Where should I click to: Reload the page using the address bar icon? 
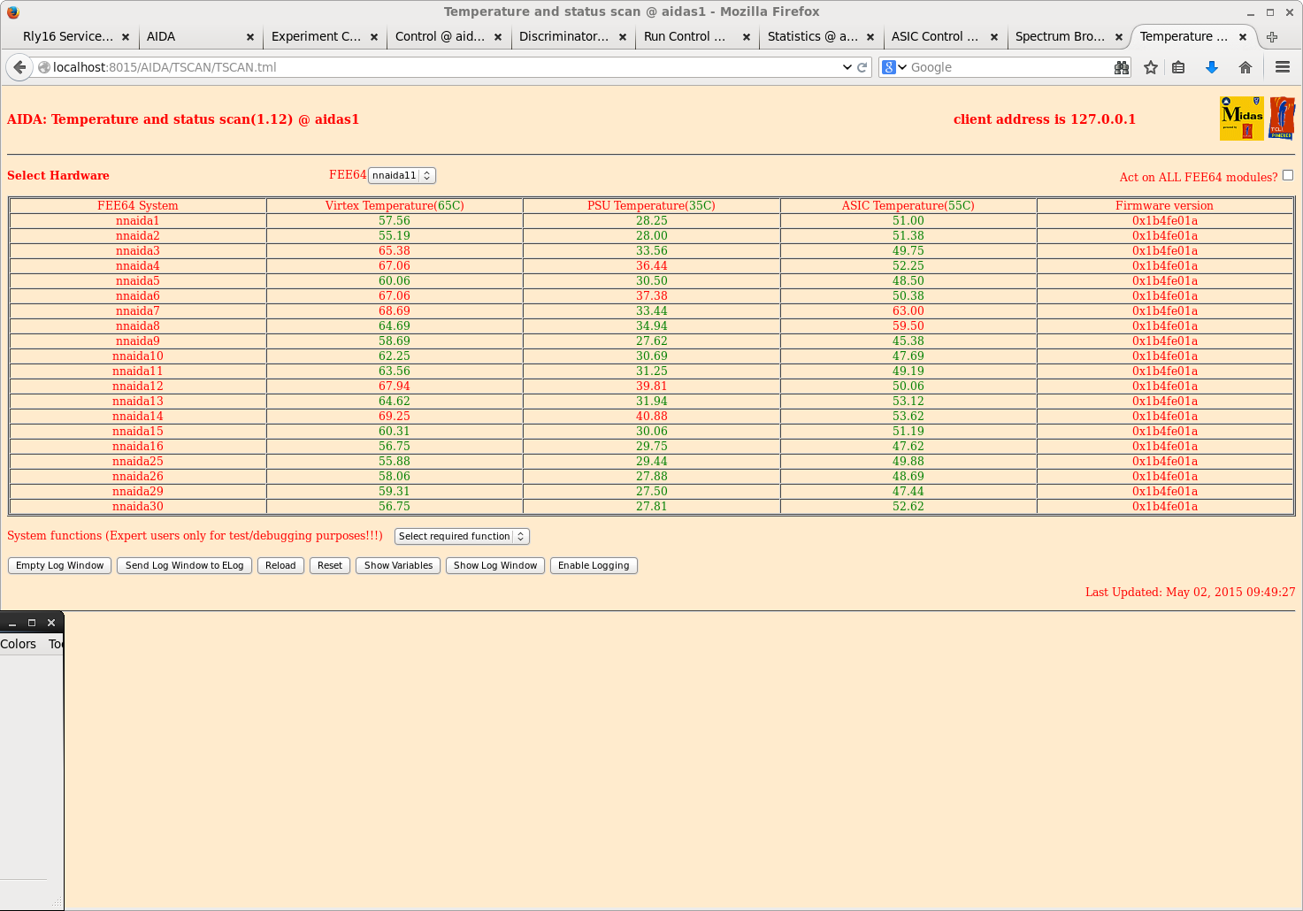[862, 67]
